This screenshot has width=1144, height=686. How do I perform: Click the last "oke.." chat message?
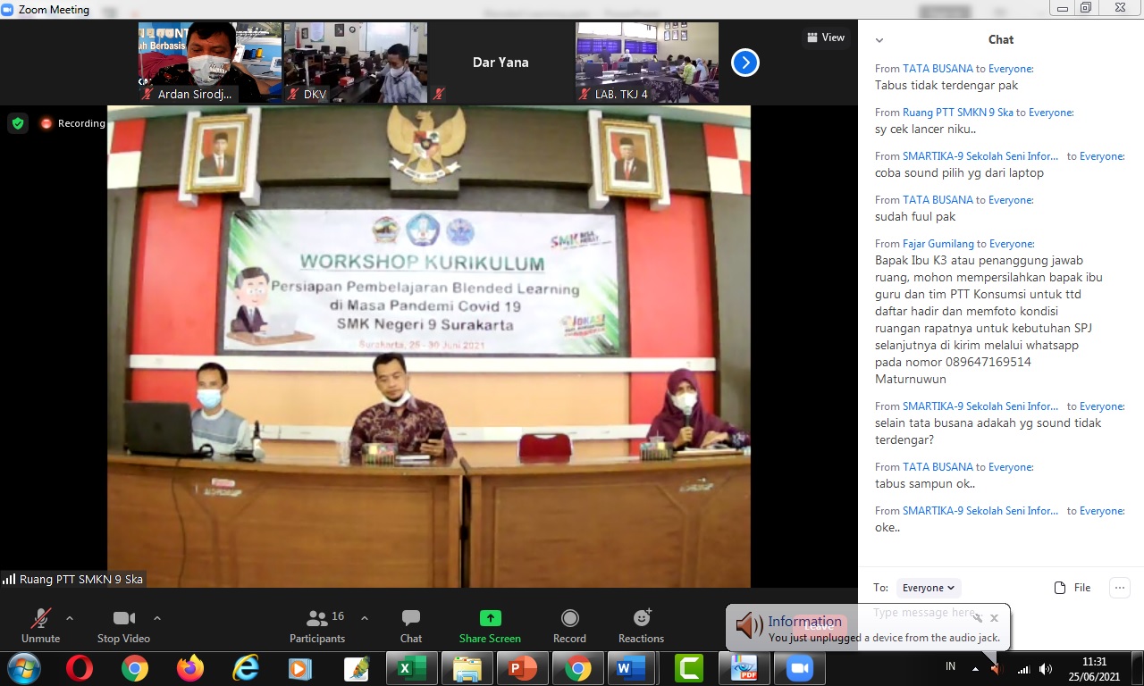pyautogui.click(x=887, y=527)
